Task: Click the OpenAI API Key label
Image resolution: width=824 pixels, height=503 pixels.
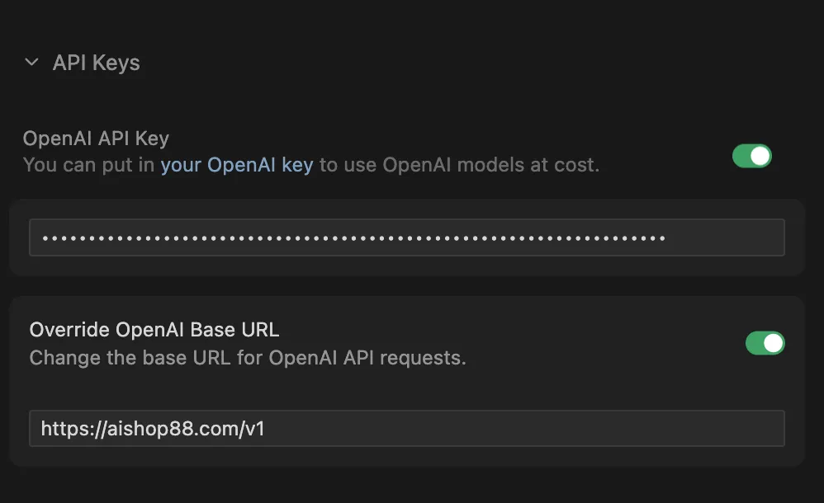Action: [96, 138]
